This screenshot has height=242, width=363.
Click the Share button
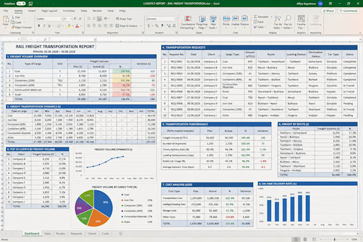coord(328,11)
